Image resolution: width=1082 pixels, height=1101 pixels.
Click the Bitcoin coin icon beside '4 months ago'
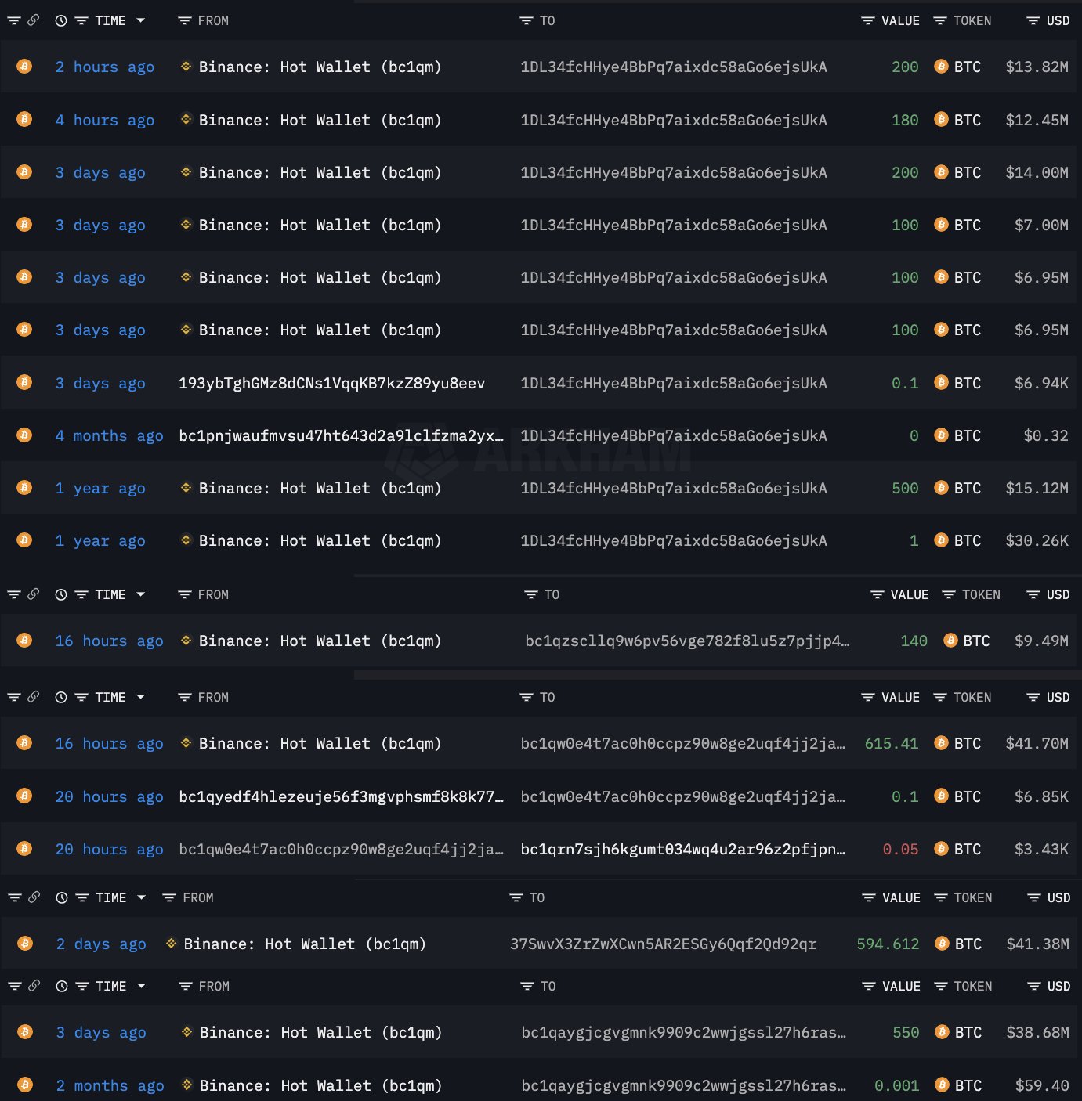[24, 435]
